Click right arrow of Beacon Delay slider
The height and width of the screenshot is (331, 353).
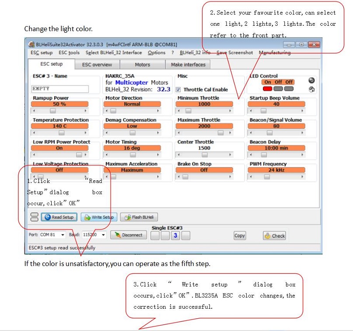click(302, 155)
